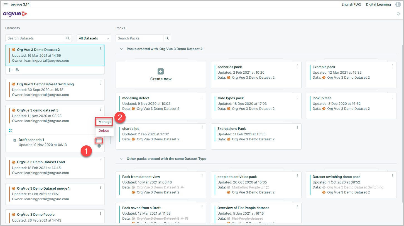Choose Manage from the context menu
The height and width of the screenshot is (226, 404).
(x=105, y=122)
